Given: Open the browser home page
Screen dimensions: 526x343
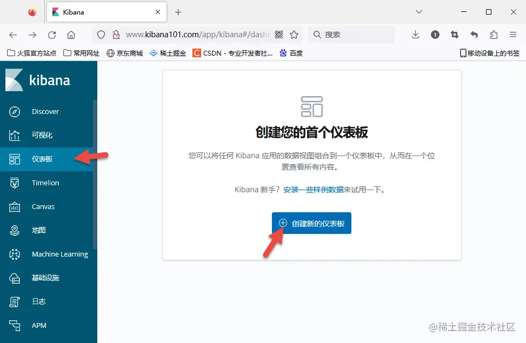Looking at the screenshot, I should (x=71, y=35).
